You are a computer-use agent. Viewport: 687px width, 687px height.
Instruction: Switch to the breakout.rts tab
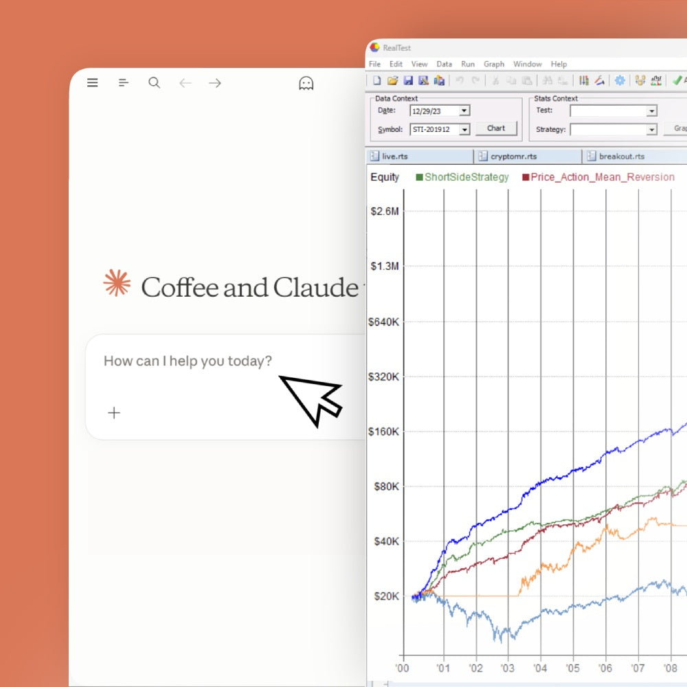635,156
